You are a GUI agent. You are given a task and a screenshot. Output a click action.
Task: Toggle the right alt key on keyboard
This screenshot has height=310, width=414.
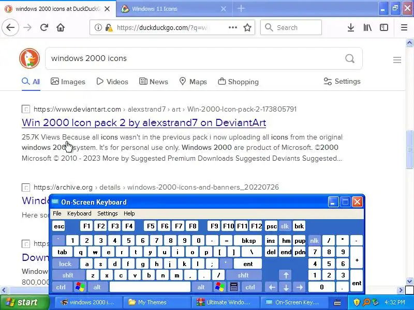point(201,287)
